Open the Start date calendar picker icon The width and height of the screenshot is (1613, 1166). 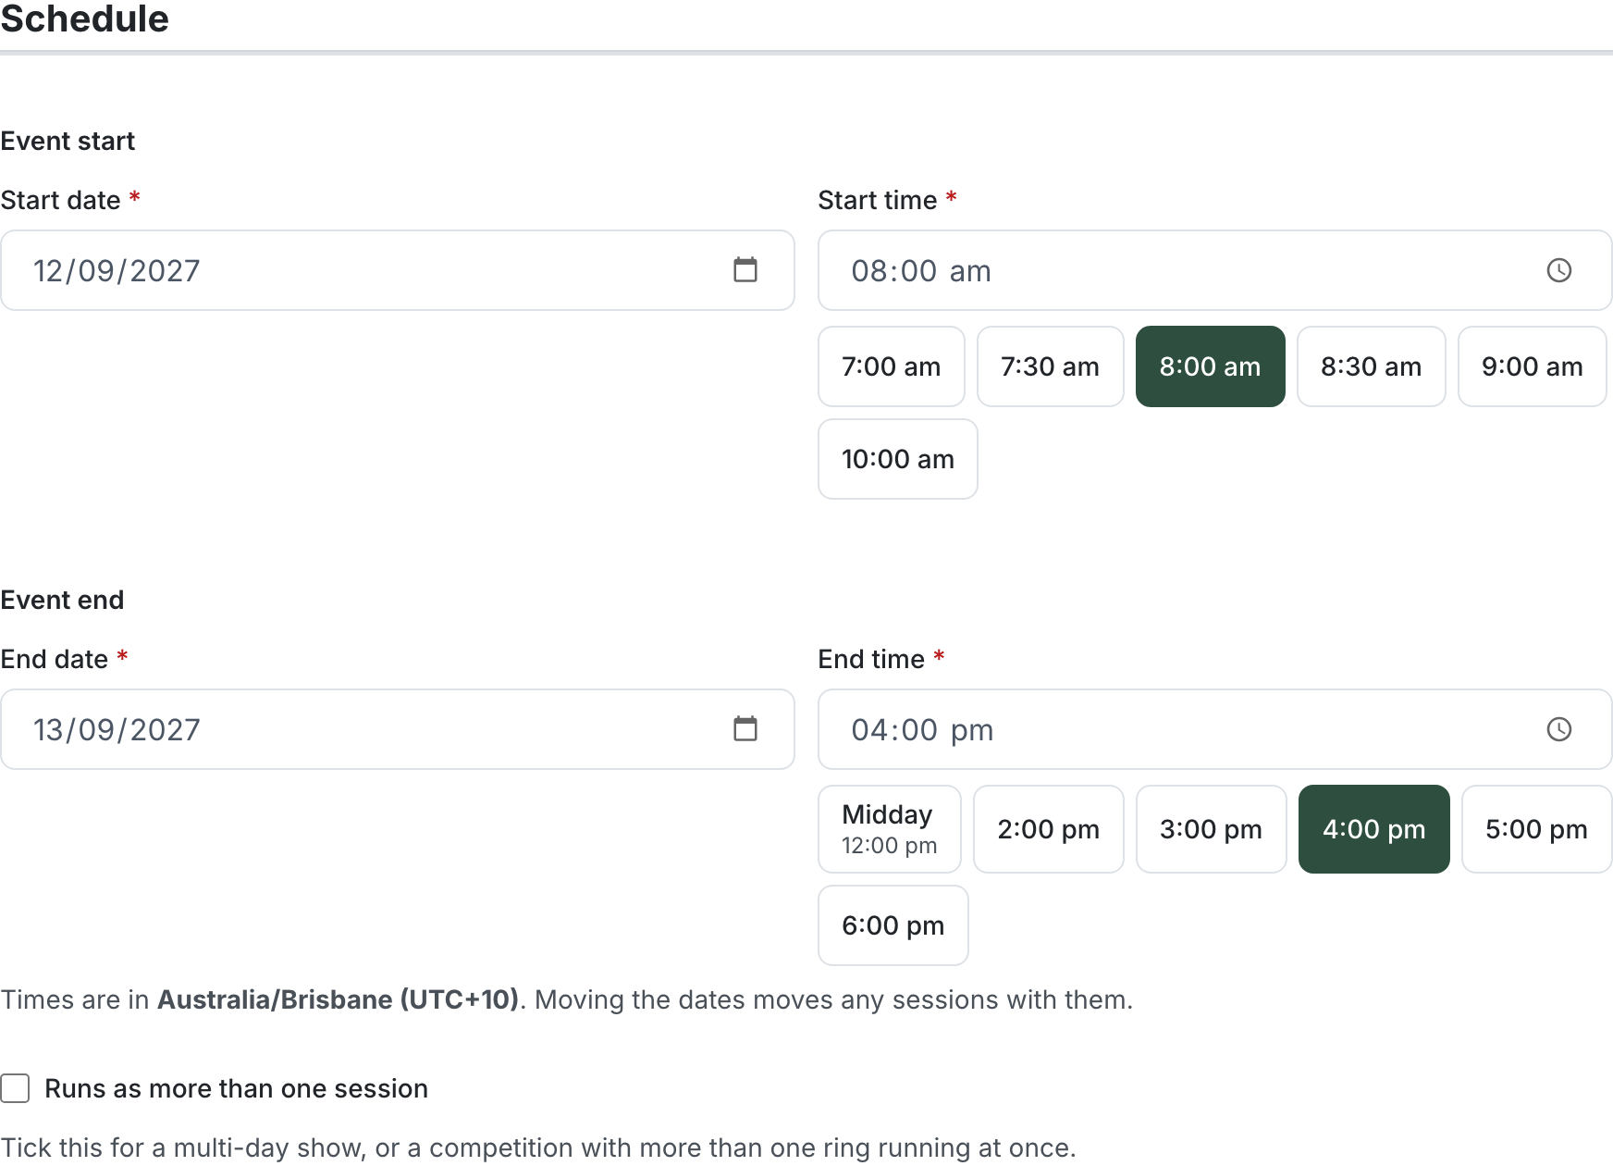coord(745,270)
